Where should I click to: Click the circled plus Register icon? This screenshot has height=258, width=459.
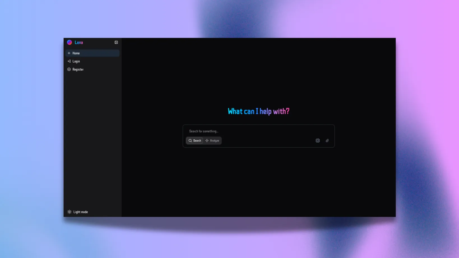(69, 69)
